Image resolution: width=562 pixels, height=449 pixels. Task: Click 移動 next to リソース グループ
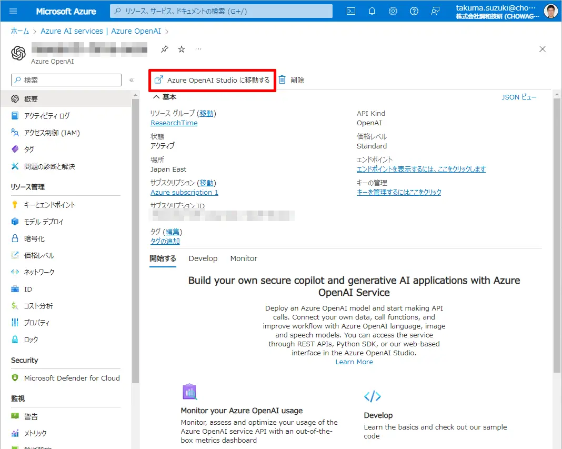206,113
